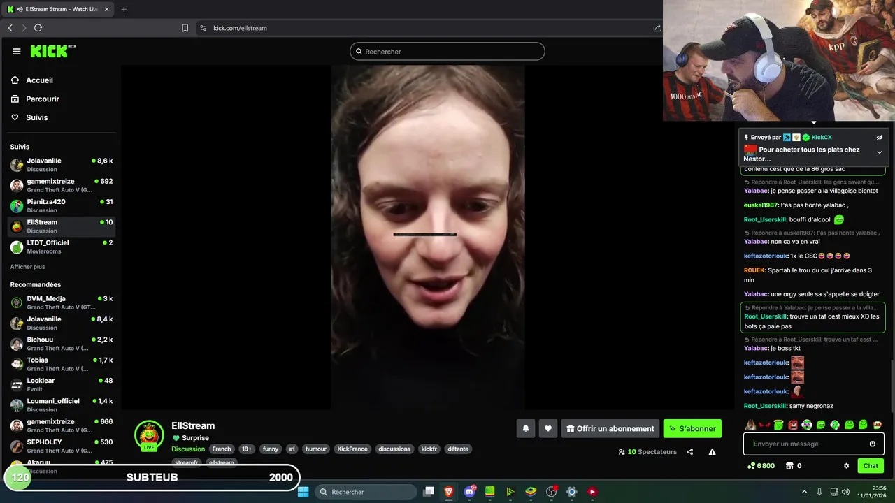The image size is (895, 503).
Task: Click the share stream icon
Action: [689, 452]
